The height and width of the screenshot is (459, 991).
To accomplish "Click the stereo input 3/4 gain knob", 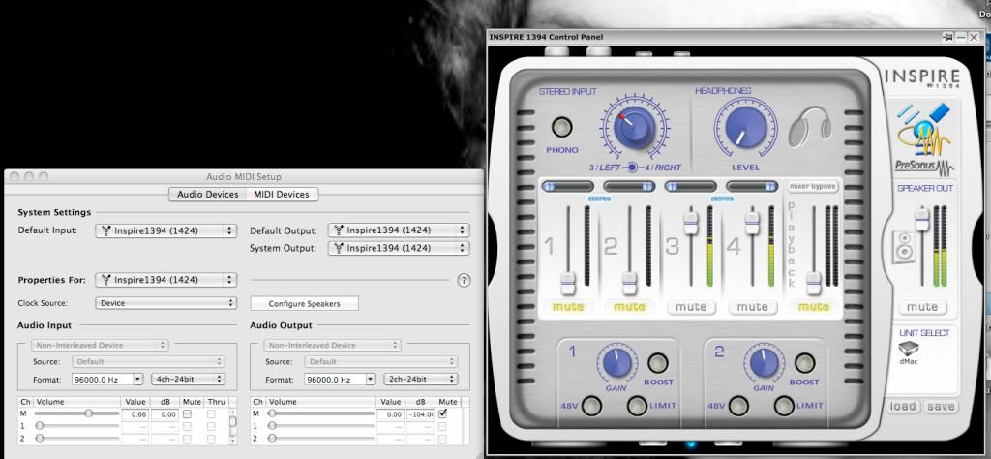I will pyautogui.click(x=634, y=127).
